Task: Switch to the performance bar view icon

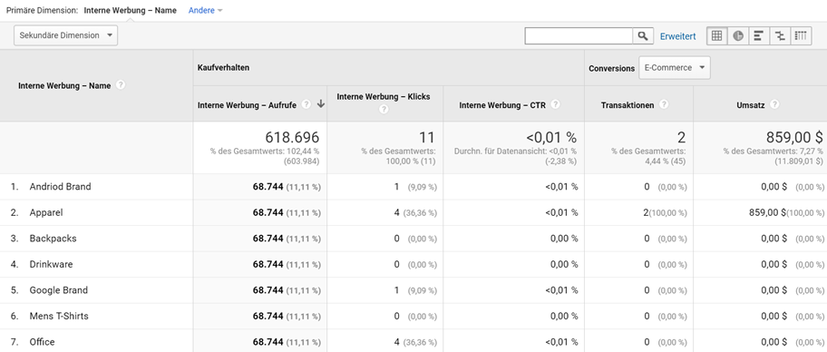Action: [x=759, y=36]
